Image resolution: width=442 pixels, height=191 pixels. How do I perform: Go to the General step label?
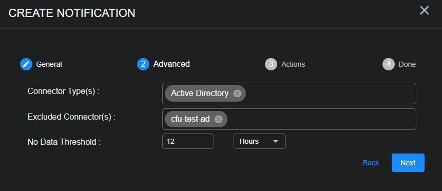(49, 64)
